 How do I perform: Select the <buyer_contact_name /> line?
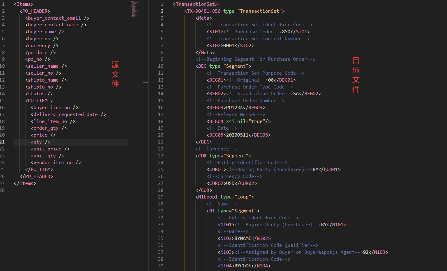coord(56,25)
